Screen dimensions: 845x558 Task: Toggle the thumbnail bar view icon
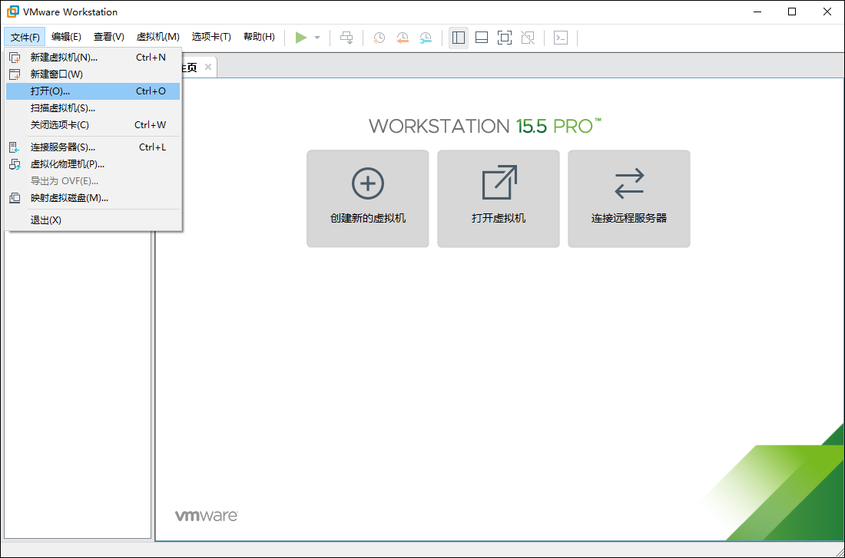[x=482, y=38]
